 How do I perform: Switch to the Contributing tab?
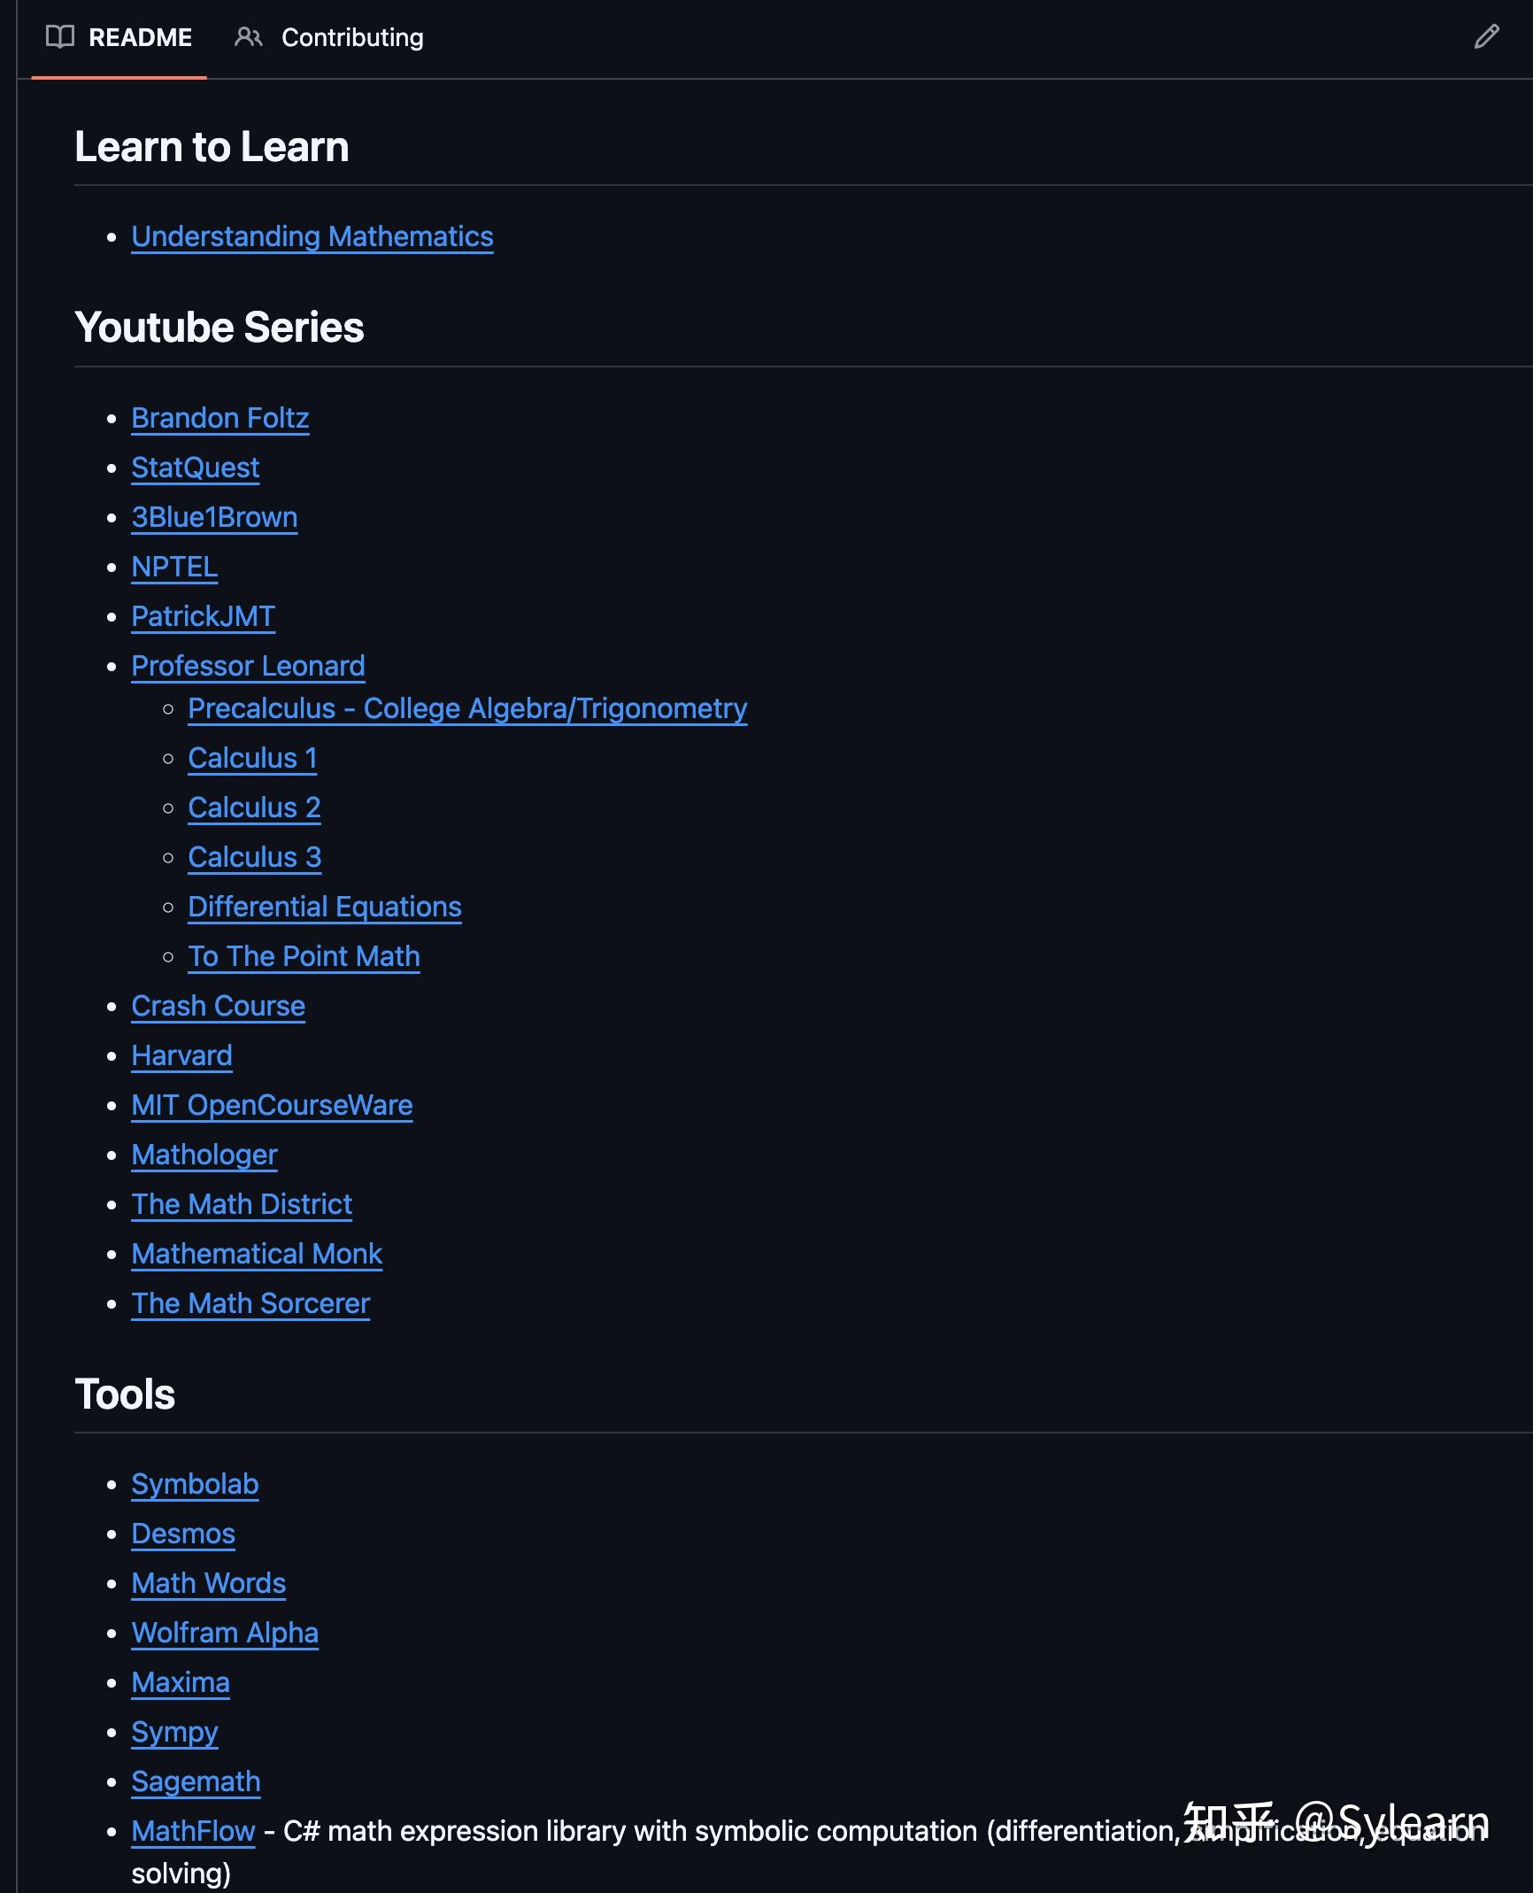[351, 37]
